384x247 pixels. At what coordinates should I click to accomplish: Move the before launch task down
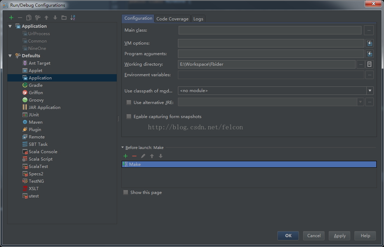161,156
